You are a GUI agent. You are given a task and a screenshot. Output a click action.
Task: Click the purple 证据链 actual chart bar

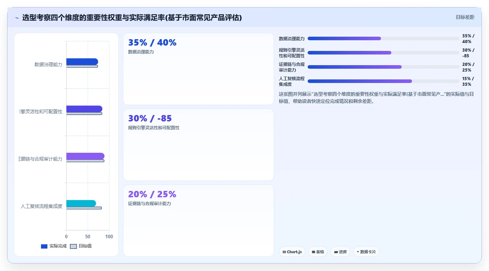(x=85, y=156)
